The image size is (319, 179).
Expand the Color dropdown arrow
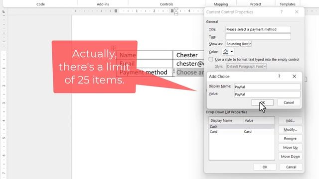[x=231, y=52]
